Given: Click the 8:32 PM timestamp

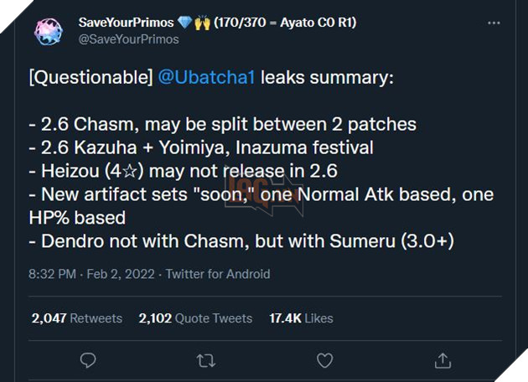Looking at the screenshot, I should [53, 274].
